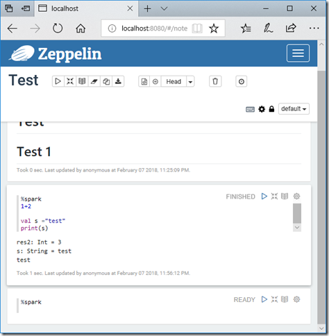The image size is (329, 336).
Task: Expand the Head revision dropdown
Action: pos(190,82)
